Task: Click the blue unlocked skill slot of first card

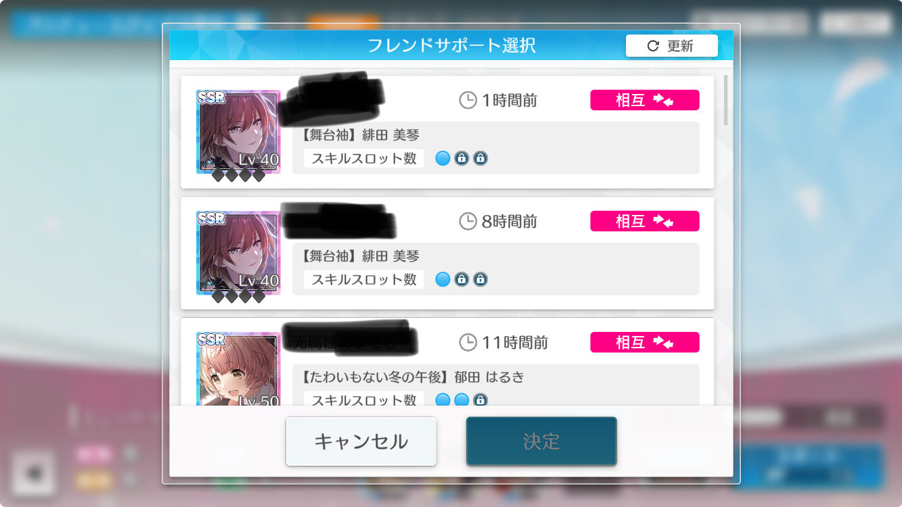Action: (x=443, y=159)
